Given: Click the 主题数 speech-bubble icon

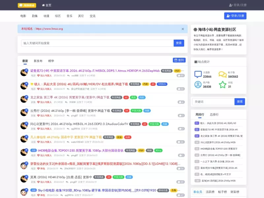Looking at the screenshot, I should (198, 74).
